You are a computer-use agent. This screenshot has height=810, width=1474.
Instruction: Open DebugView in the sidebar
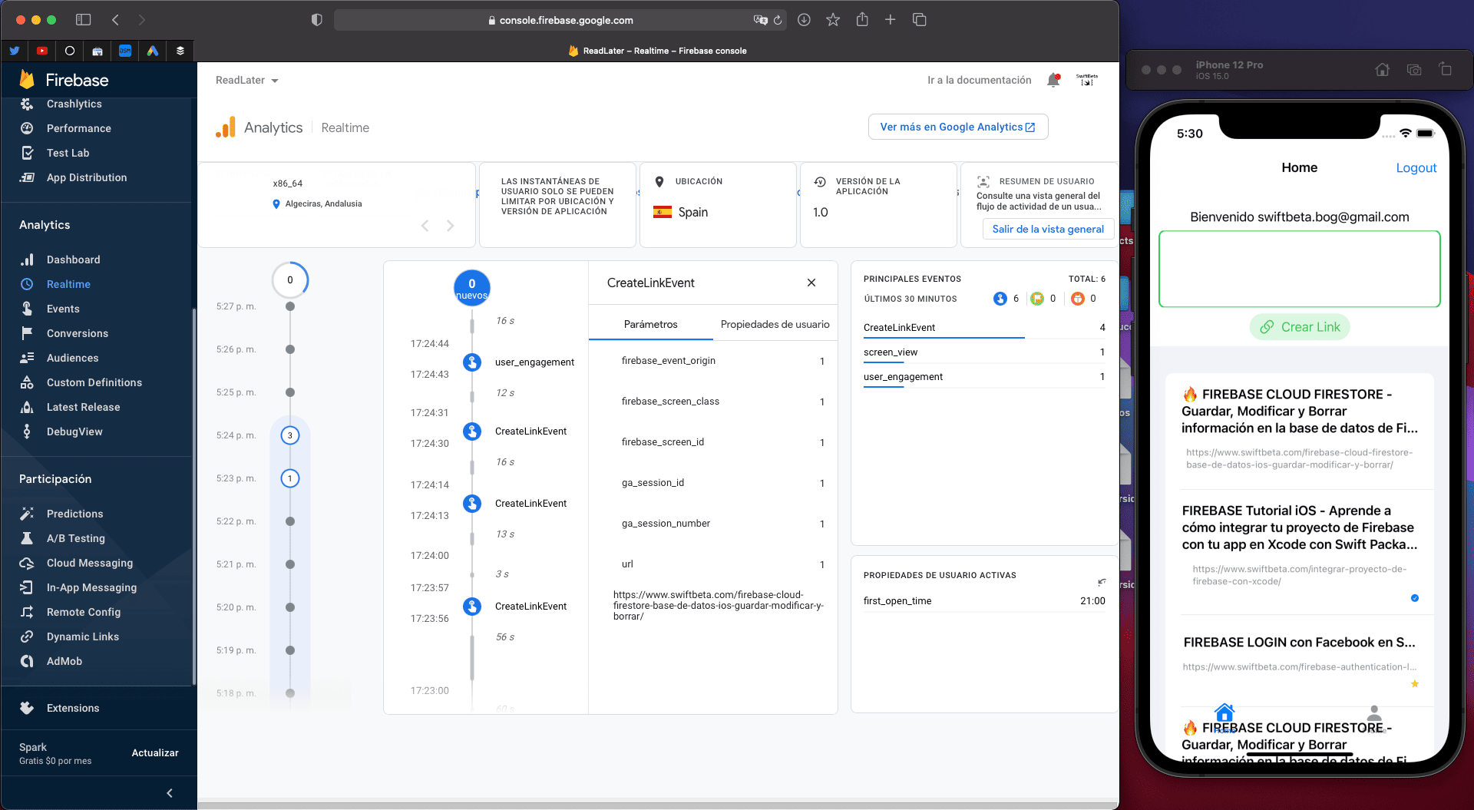74,431
